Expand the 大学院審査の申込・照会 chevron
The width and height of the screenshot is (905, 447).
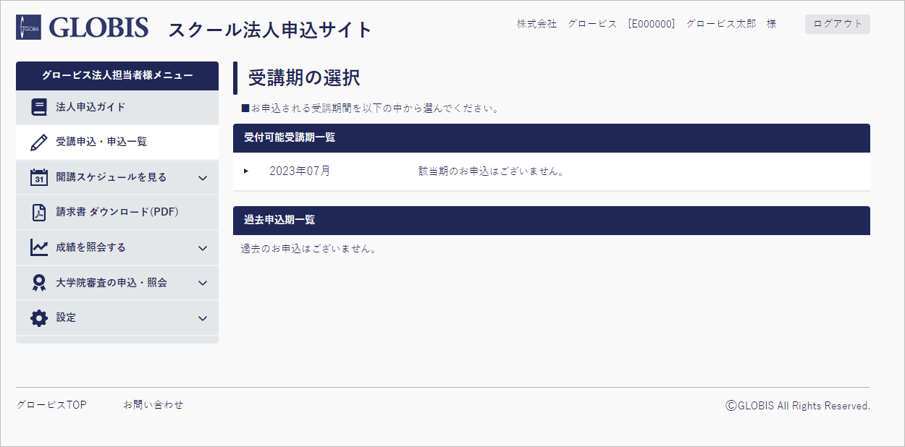click(203, 284)
